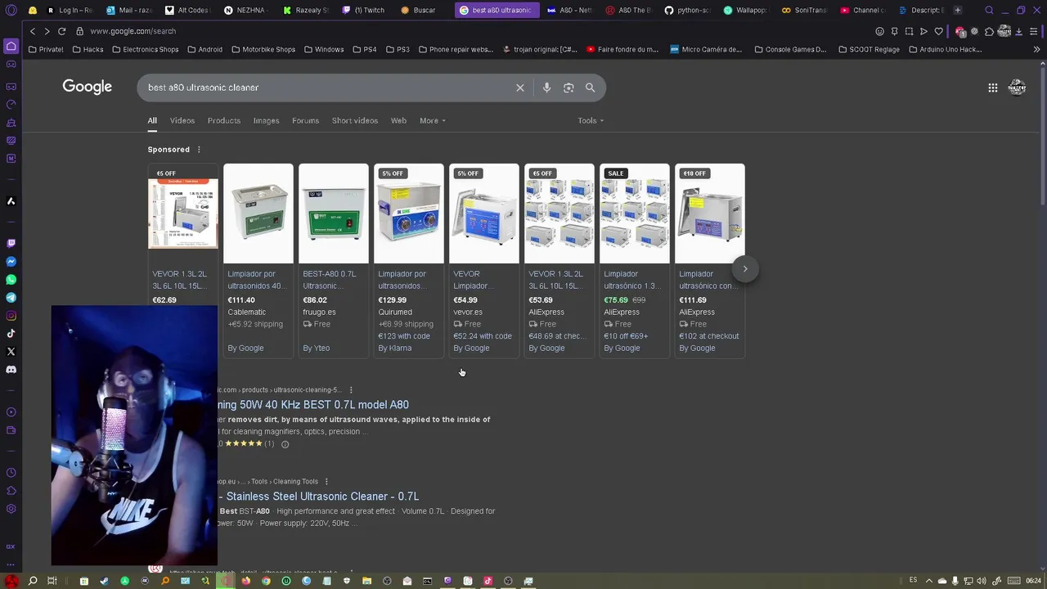Open Telegram in Opera sidebar
The height and width of the screenshot is (589, 1047).
click(11, 298)
